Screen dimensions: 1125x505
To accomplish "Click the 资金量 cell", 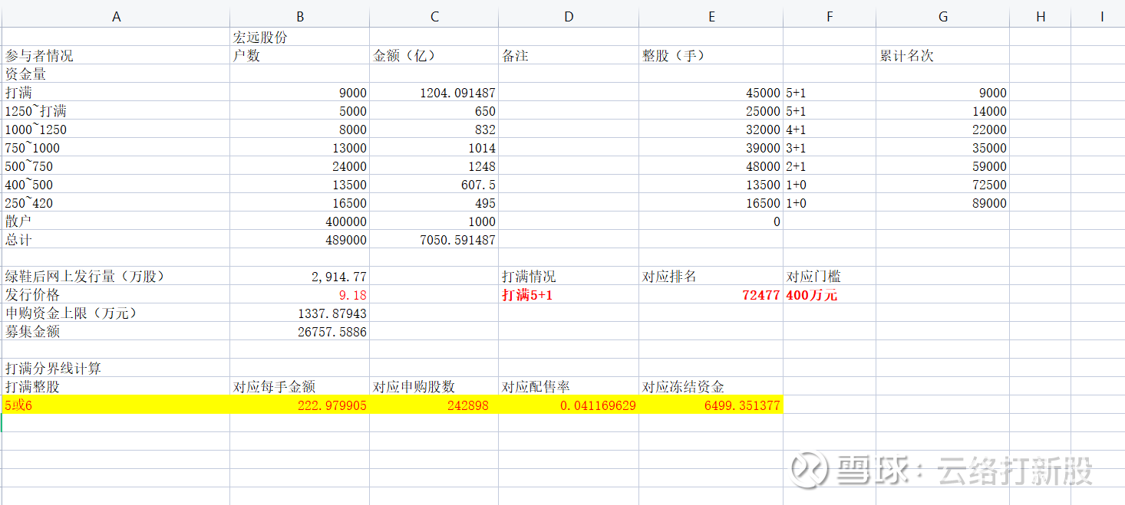I will point(116,74).
